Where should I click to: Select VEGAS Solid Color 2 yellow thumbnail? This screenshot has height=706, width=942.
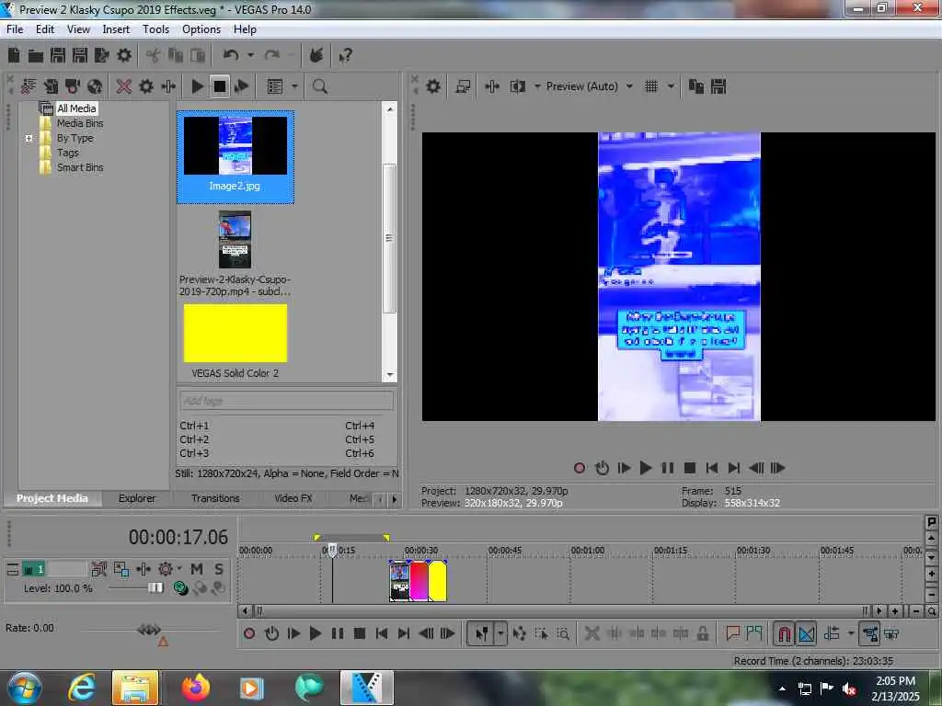[235, 334]
